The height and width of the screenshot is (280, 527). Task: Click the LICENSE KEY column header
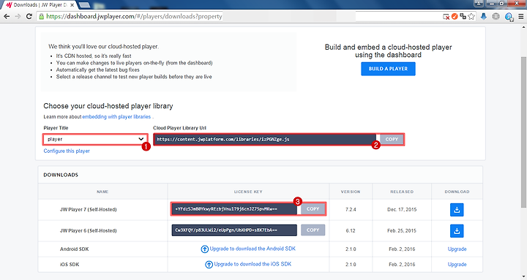point(248,192)
